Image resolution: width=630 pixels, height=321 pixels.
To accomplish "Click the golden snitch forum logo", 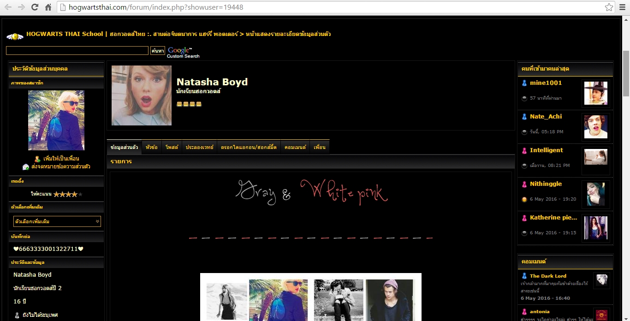I will point(15,36).
